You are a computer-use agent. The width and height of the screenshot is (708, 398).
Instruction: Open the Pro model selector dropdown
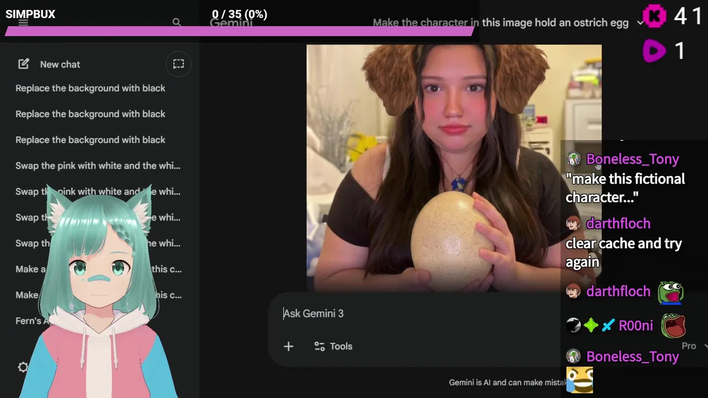pos(694,346)
